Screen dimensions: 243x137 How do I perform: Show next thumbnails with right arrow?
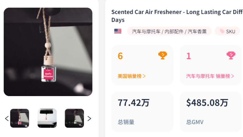coord(89,118)
